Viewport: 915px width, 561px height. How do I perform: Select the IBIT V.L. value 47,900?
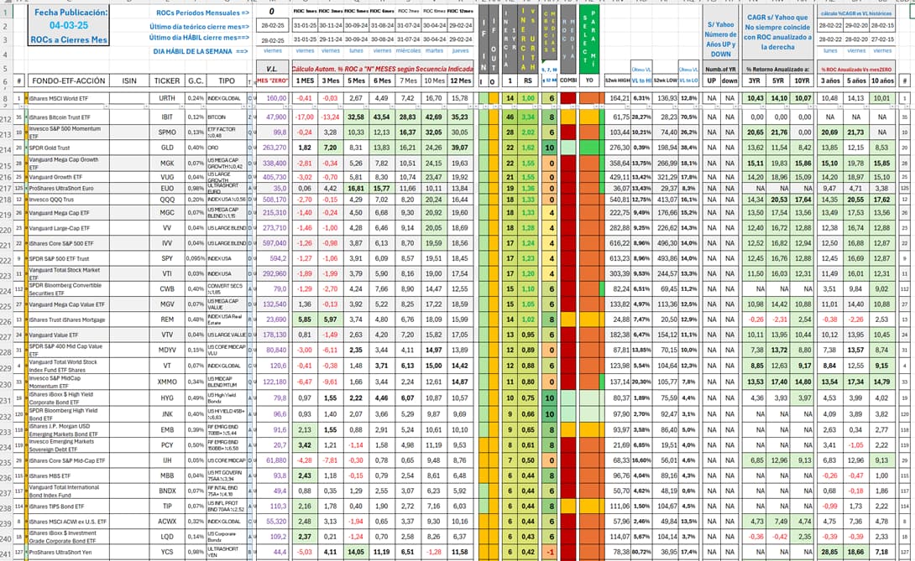(x=272, y=117)
